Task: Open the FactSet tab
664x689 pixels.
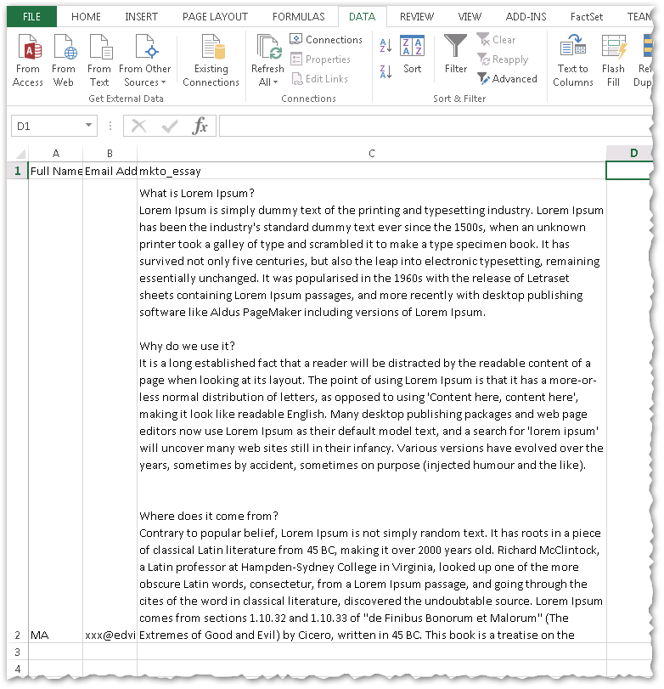Action: coord(586,17)
